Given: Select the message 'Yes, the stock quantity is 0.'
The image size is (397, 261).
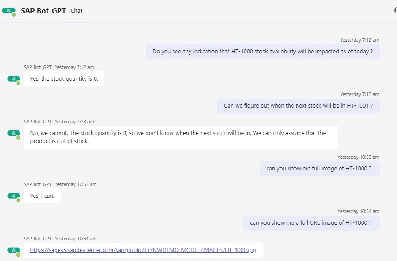Looking at the screenshot, I should tap(64, 79).
